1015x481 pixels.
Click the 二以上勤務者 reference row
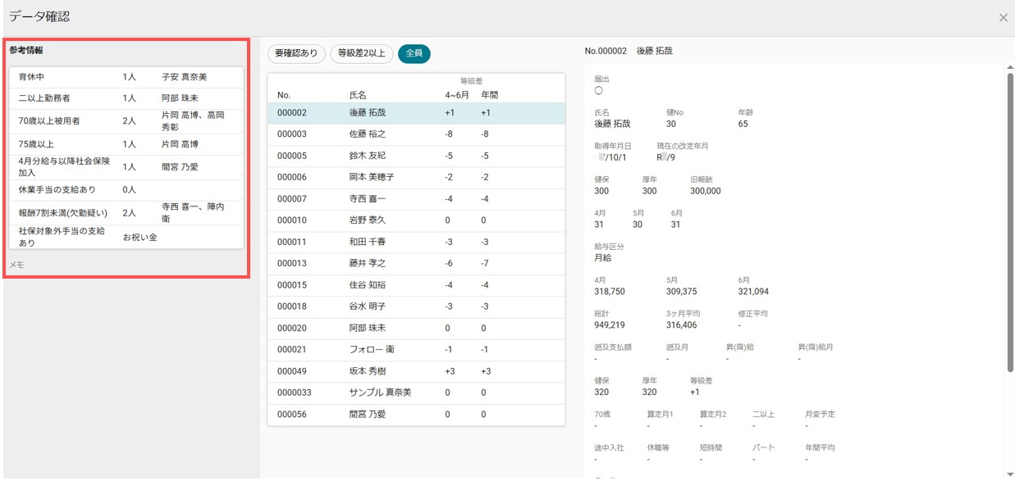(126, 98)
